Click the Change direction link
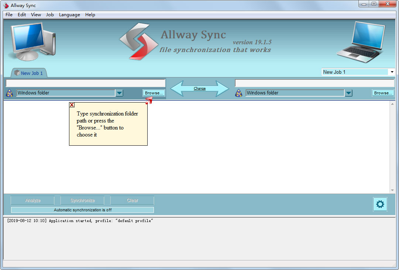The height and width of the screenshot is (270, 399). [200, 89]
